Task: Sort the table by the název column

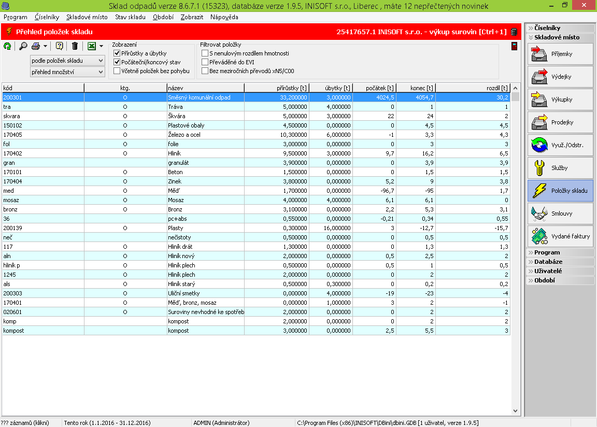Action: point(206,88)
